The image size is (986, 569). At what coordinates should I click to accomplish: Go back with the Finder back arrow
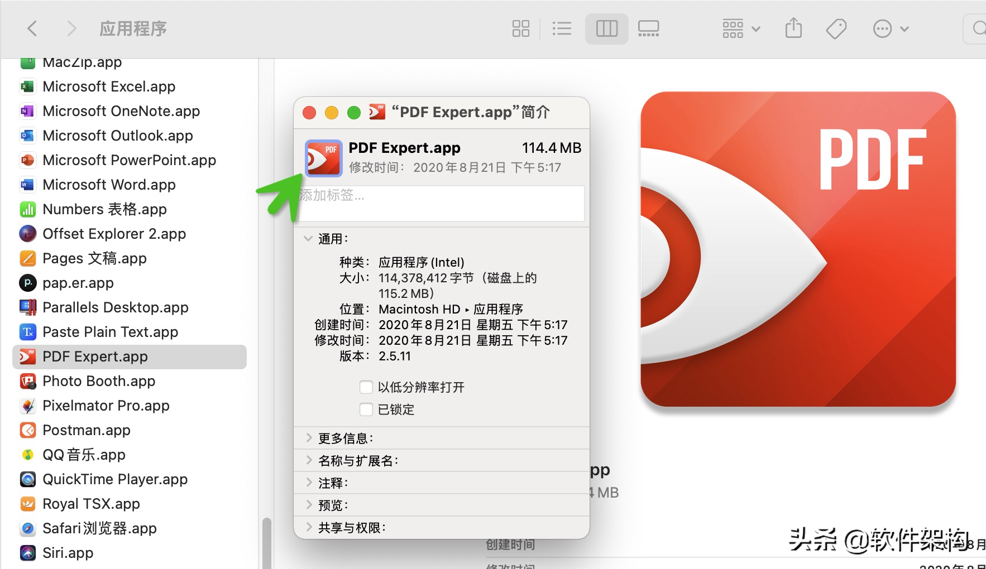[x=32, y=28]
